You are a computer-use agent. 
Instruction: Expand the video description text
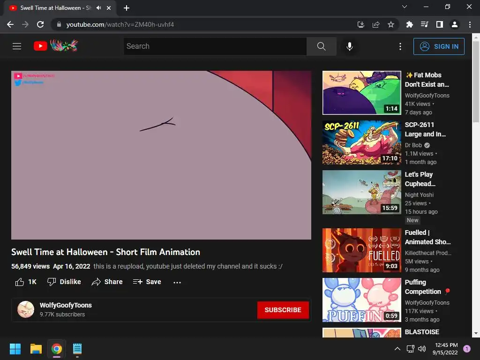(x=187, y=266)
